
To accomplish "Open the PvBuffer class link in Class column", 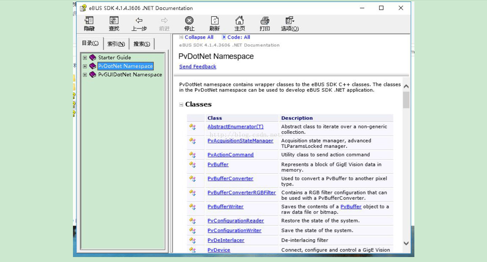I will (x=218, y=164).
